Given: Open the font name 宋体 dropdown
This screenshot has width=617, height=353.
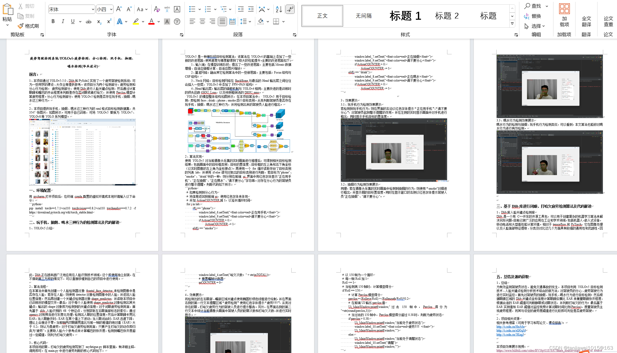Looking at the screenshot, I should click(x=93, y=9).
